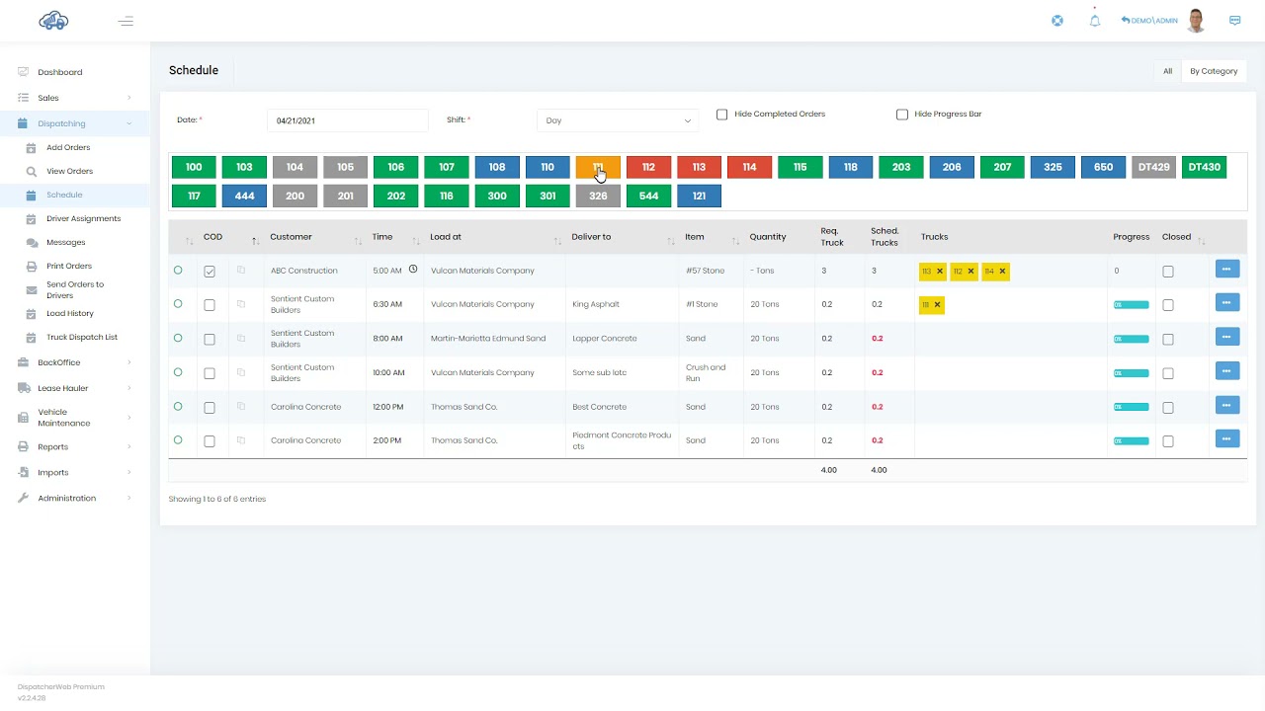Open actions menu for ABC Construction order
Screen dimensions: 1265x711
(x=1226, y=269)
